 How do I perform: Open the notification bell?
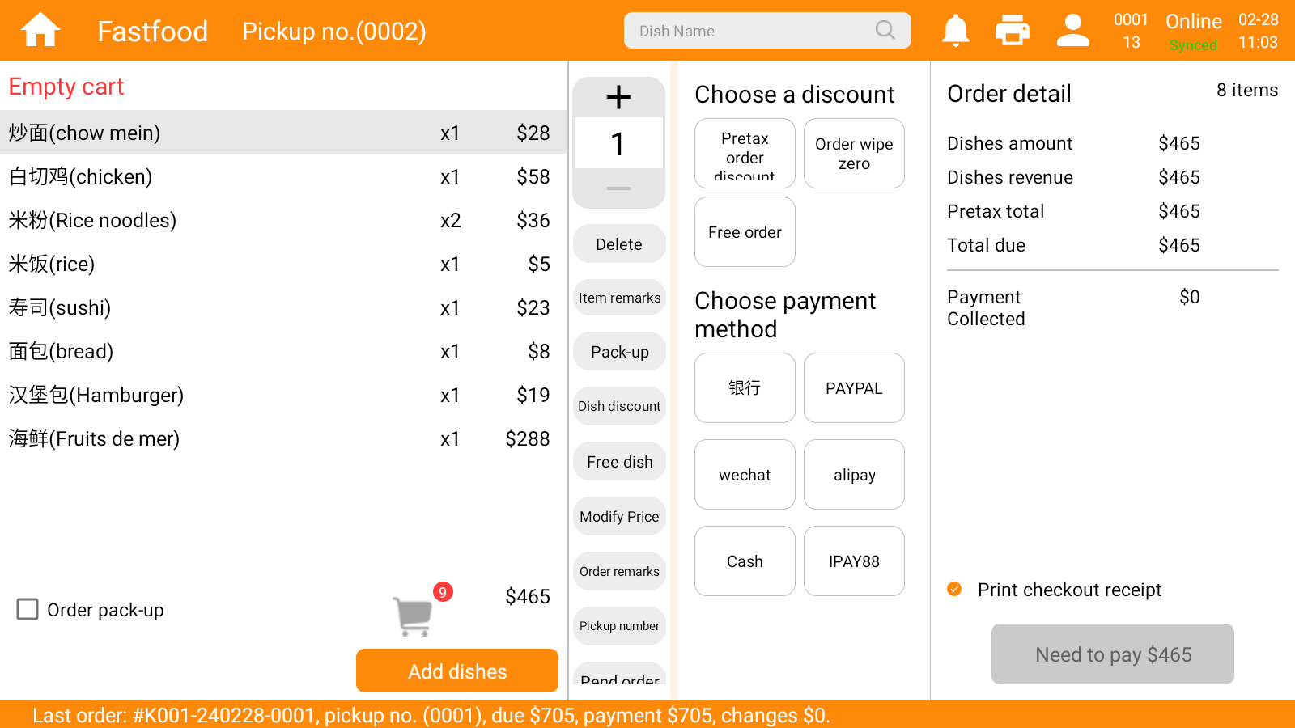[956, 30]
